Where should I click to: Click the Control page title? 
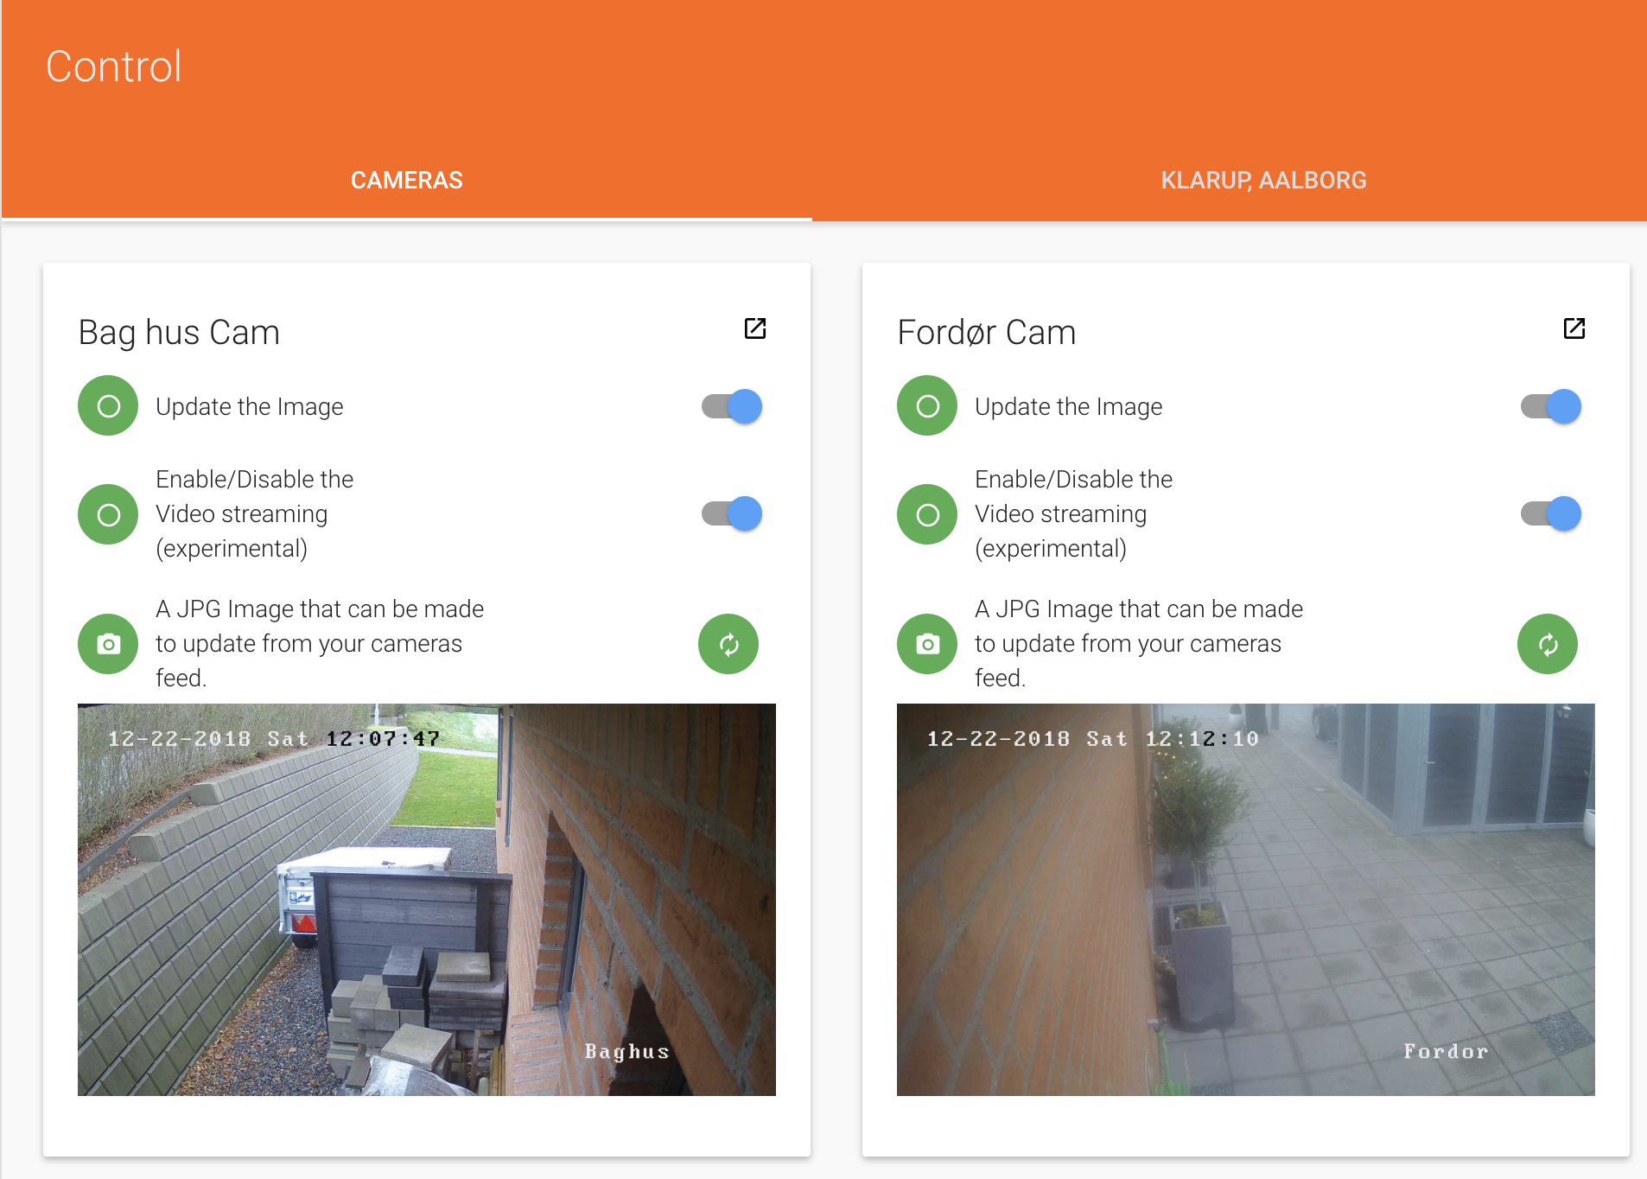pos(114,67)
